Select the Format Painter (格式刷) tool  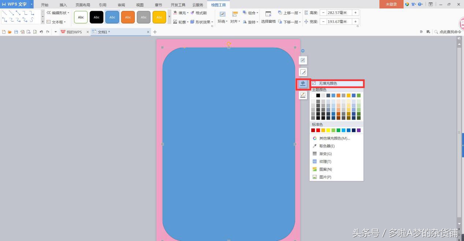click(199, 12)
